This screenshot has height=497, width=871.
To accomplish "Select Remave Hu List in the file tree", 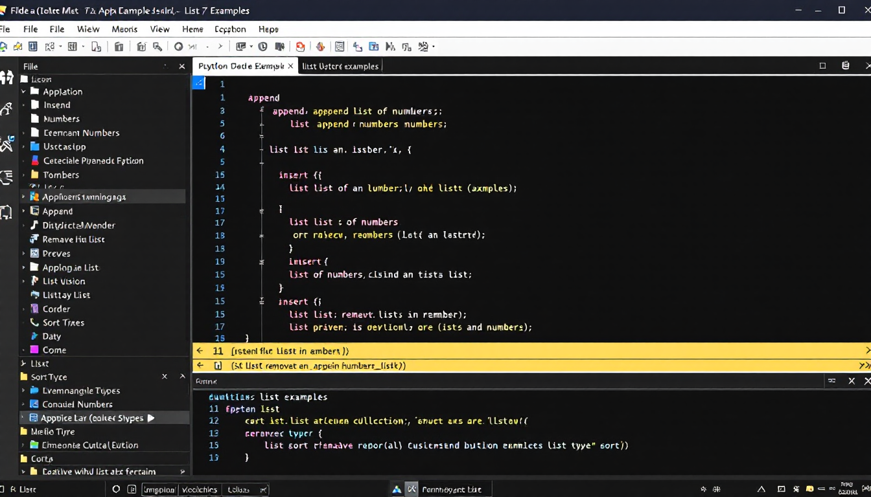I will pos(73,239).
